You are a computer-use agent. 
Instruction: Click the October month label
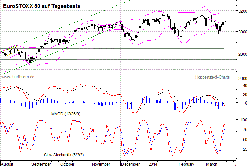(68, 164)
